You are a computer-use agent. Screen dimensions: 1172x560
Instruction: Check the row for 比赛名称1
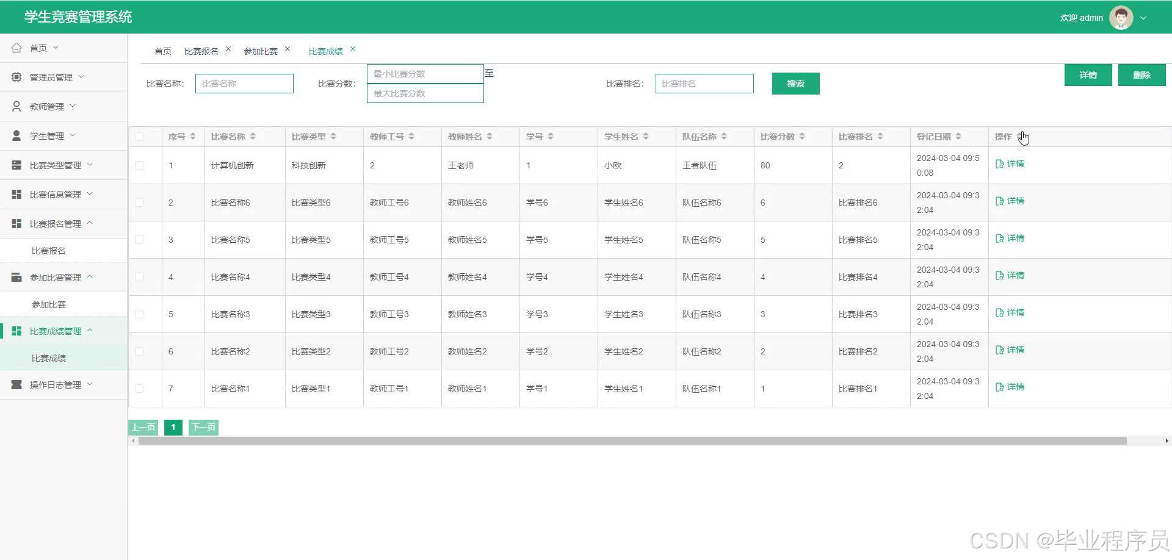click(139, 389)
